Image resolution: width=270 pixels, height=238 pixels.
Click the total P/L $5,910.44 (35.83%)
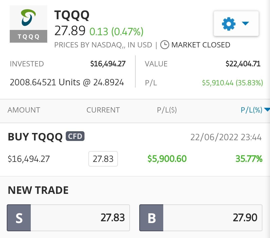pos(232,83)
